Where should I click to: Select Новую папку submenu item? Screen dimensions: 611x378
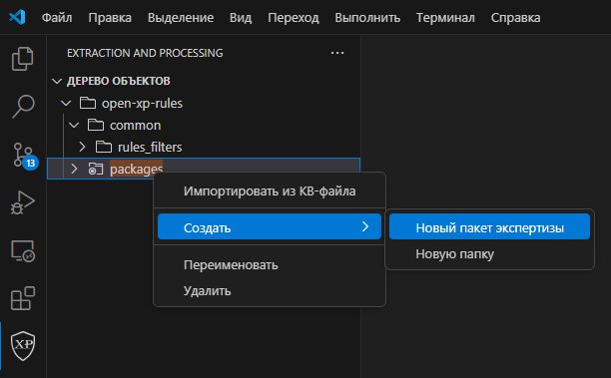click(489, 253)
